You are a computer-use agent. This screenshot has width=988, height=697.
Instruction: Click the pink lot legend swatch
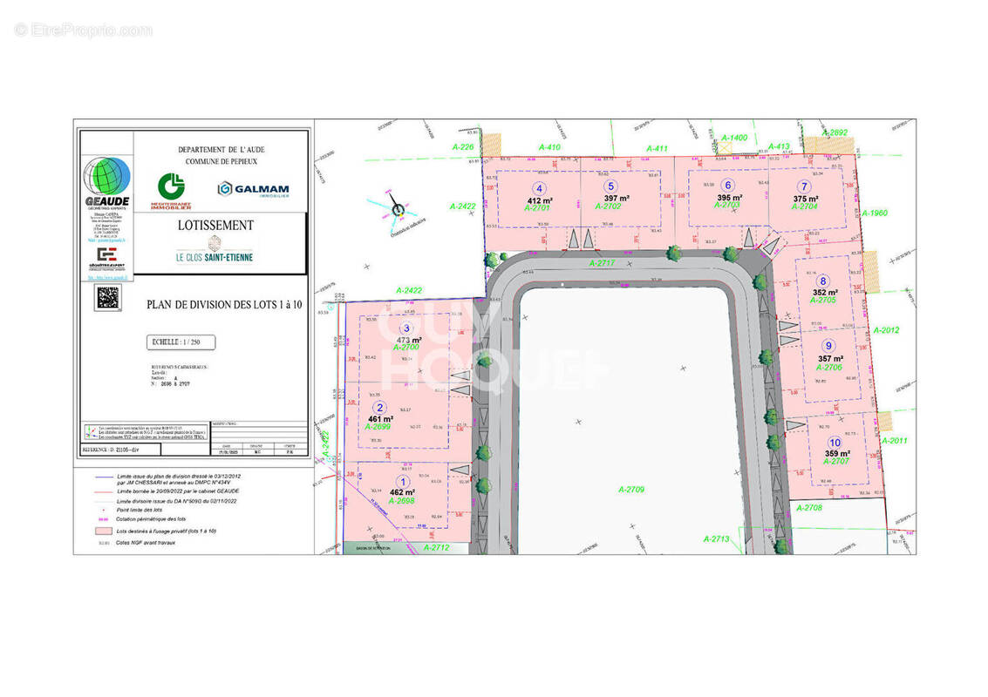tap(106, 530)
